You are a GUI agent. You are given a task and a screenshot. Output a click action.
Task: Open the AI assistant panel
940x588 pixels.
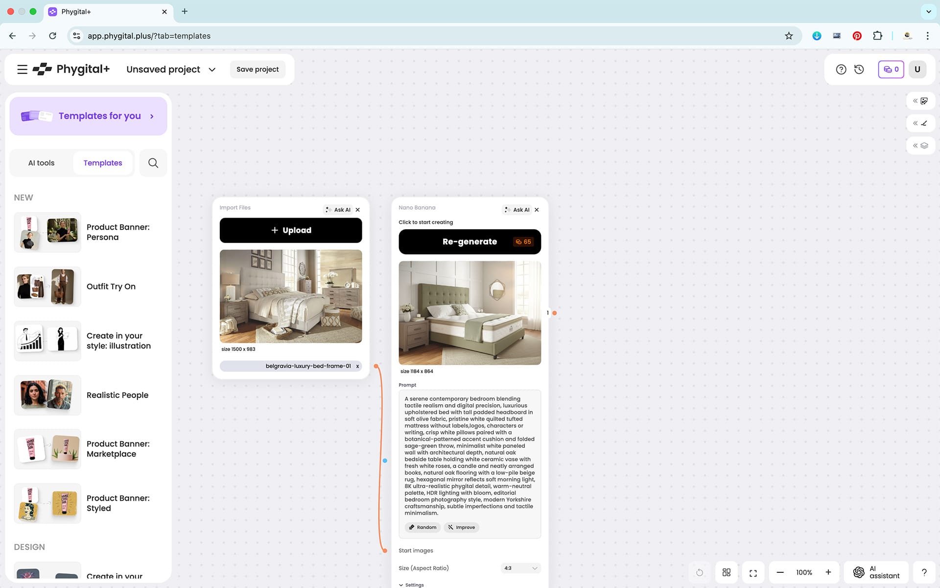pos(876,572)
